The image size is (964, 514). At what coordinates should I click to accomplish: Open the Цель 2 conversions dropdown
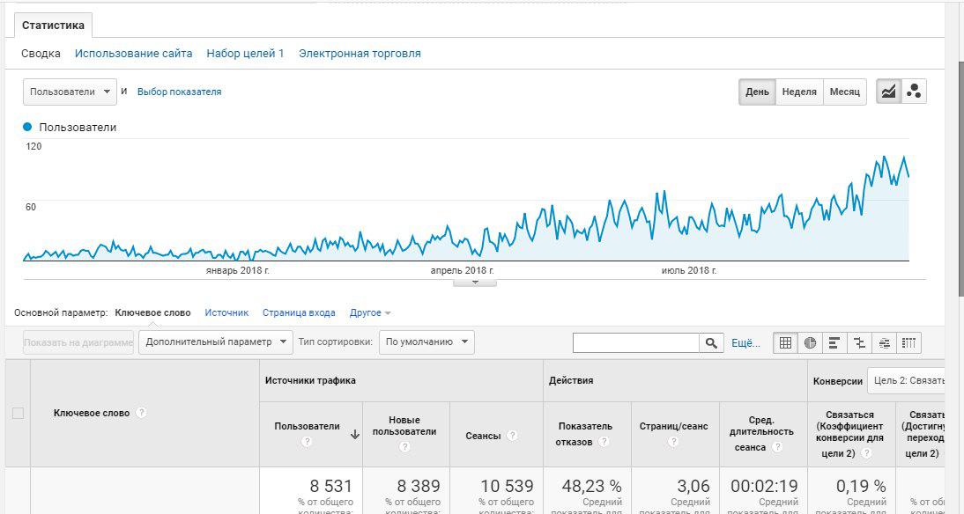pyautogui.click(x=906, y=381)
